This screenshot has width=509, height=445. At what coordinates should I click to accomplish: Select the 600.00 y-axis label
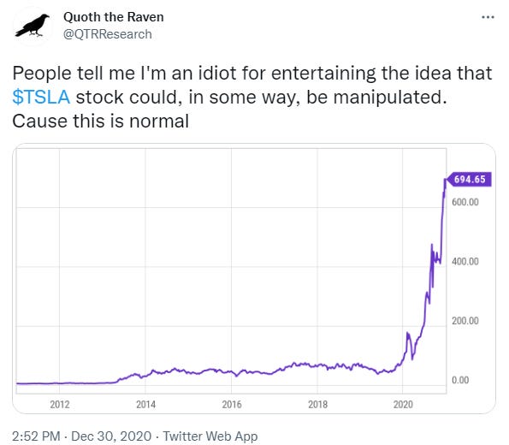coord(465,202)
